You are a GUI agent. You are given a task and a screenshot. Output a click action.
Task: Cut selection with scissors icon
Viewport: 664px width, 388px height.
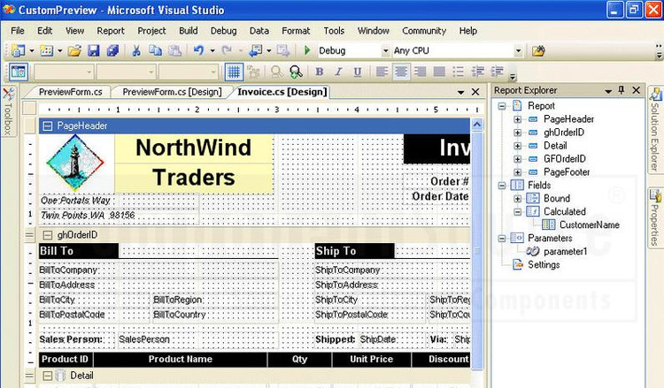pos(136,50)
